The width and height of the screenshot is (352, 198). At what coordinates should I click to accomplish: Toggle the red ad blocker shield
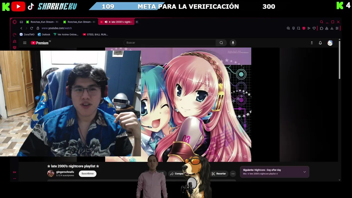[x=304, y=28]
